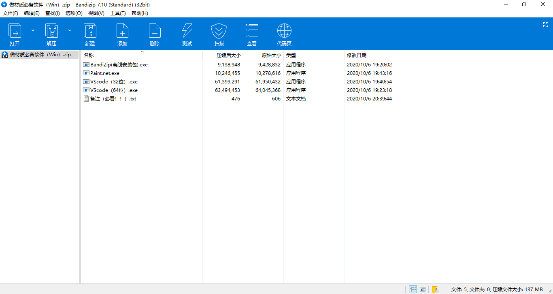Sort by the 压缩后大小 column header
Viewport: 553px width, 294px height.
point(223,55)
